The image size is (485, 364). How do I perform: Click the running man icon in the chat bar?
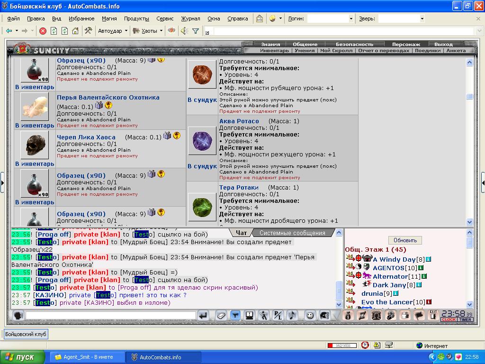point(263,315)
